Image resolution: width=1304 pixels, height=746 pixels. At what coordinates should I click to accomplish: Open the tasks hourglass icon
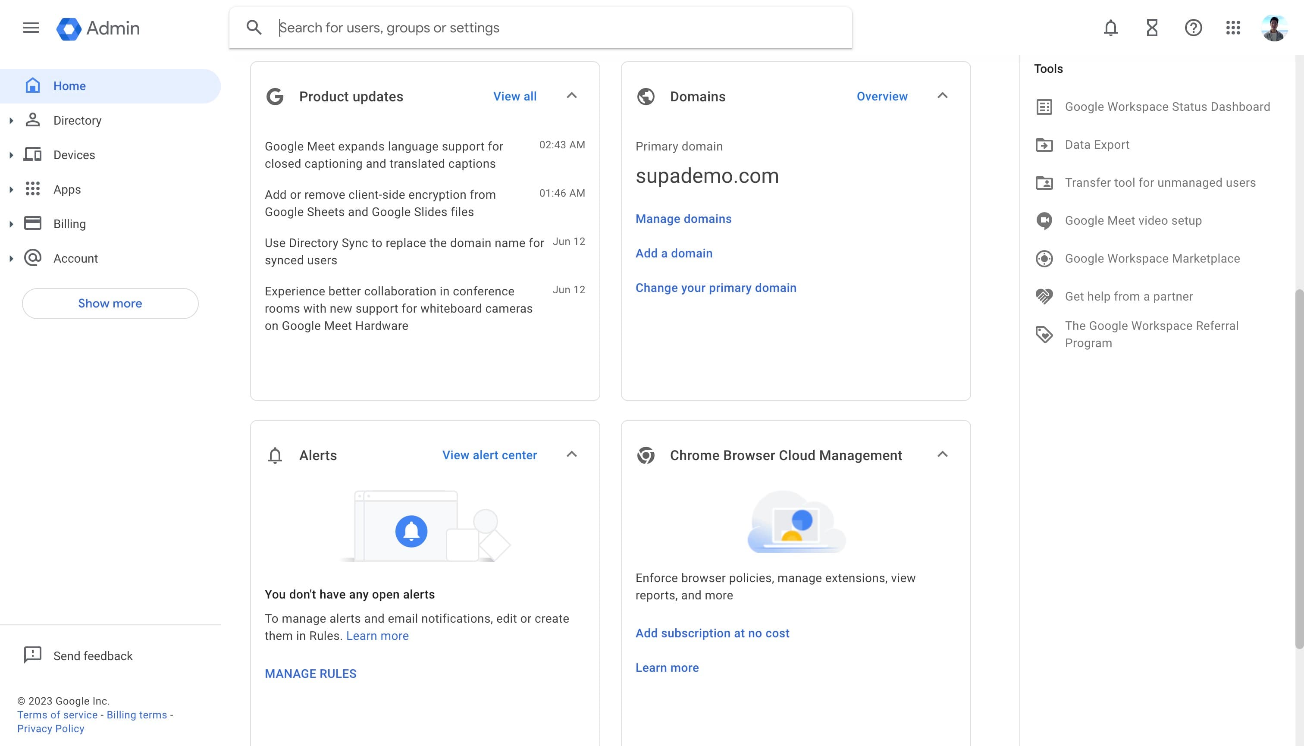click(1152, 28)
